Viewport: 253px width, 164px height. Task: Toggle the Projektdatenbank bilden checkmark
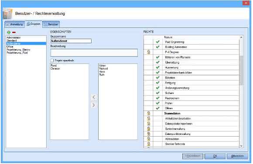157,73
